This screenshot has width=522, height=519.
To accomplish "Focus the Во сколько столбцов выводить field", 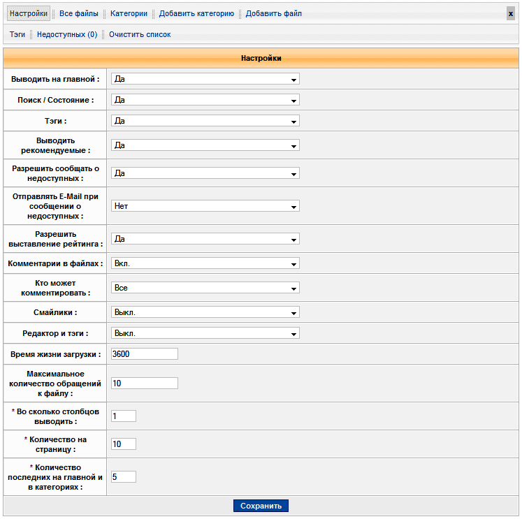I will pos(124,416).
